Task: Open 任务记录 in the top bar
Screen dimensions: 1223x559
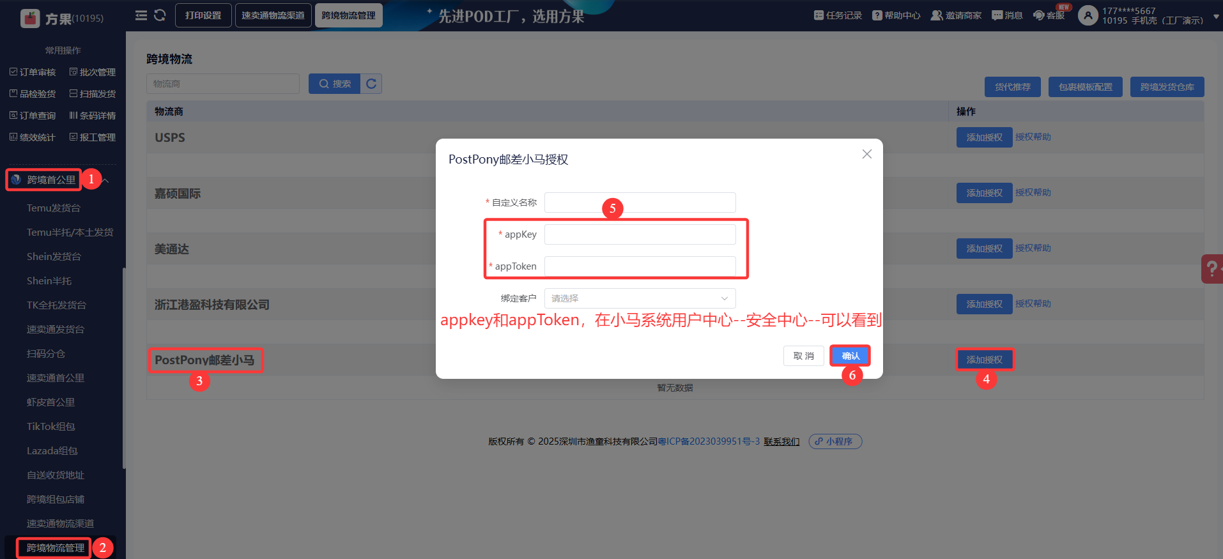Action: point(838,15)
